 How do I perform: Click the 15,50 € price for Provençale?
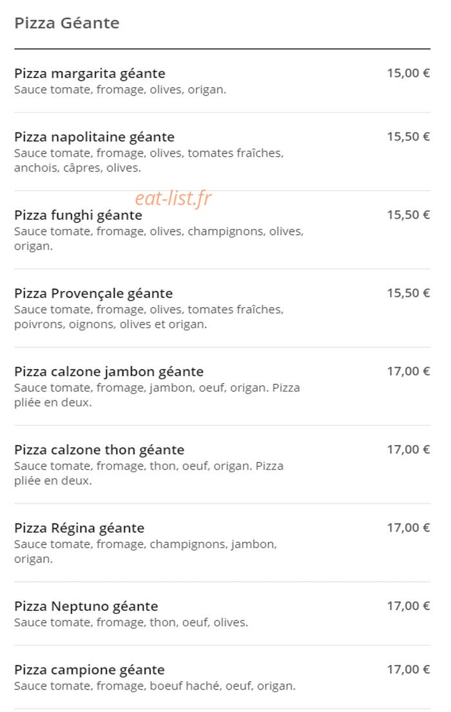(x=408, y=293)
